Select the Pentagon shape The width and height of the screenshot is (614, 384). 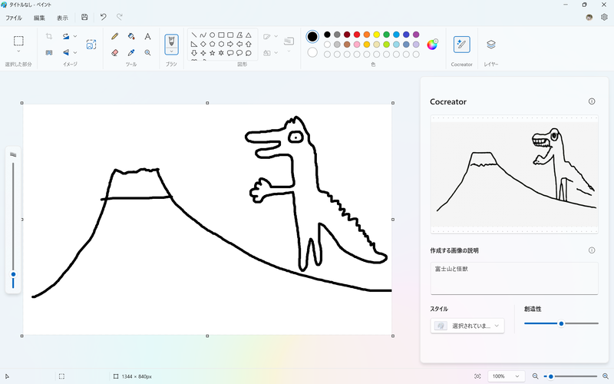pyautogui.click(x=213, y=45)
